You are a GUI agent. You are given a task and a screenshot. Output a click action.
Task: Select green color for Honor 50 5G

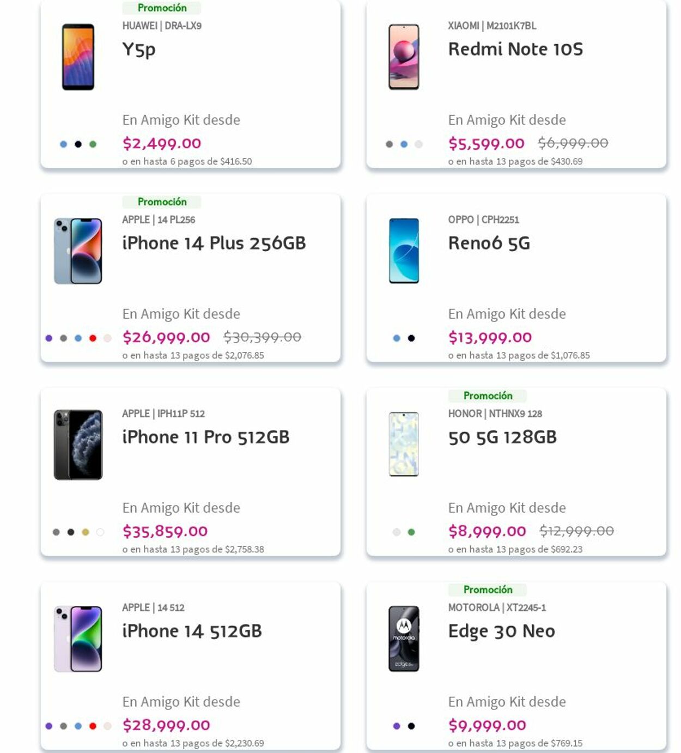tap(411, 532)
